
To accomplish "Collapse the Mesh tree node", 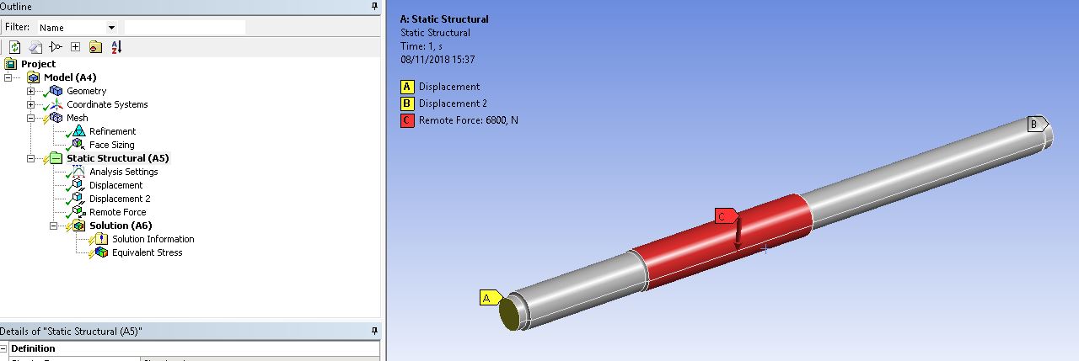I will tap(31, 118).
